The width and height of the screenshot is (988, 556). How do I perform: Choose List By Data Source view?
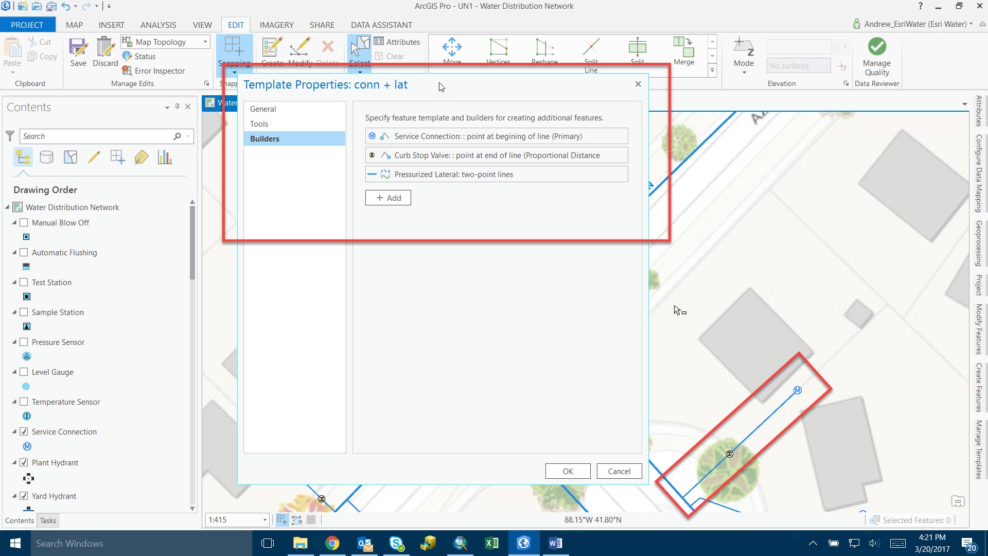coord(47,157)
